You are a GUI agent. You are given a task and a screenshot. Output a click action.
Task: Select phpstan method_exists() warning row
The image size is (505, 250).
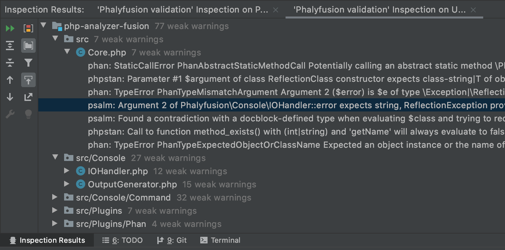pyautogui.click(x=296, y=132)
